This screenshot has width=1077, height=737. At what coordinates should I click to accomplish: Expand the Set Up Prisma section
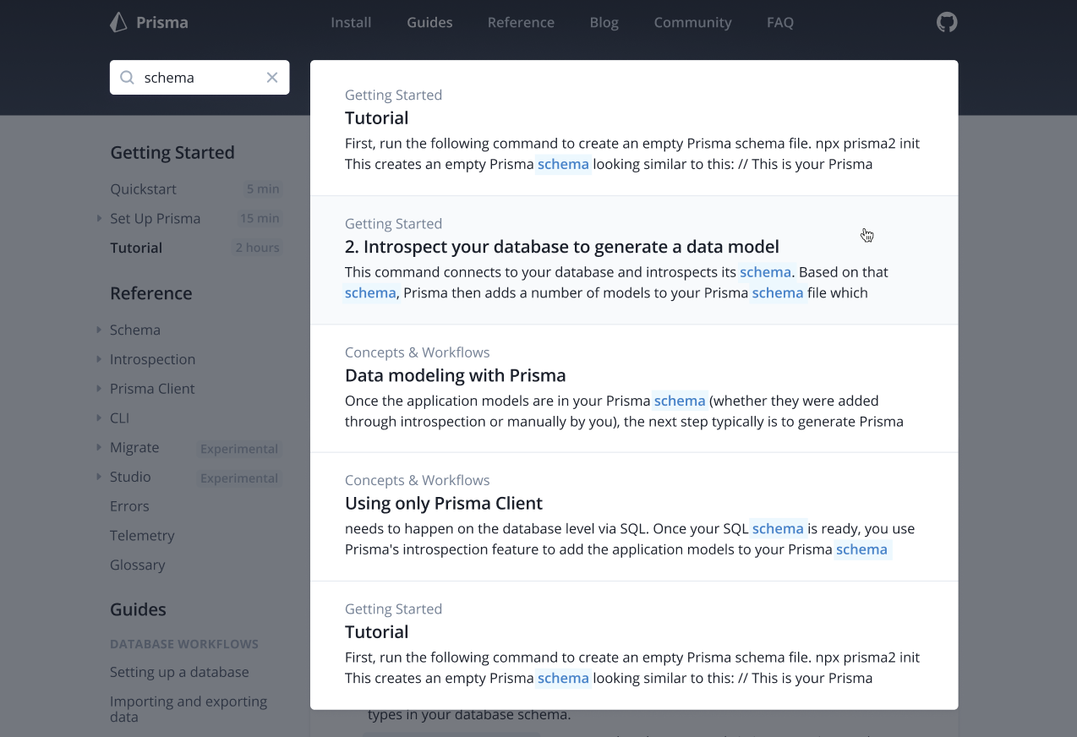[99, 218]
